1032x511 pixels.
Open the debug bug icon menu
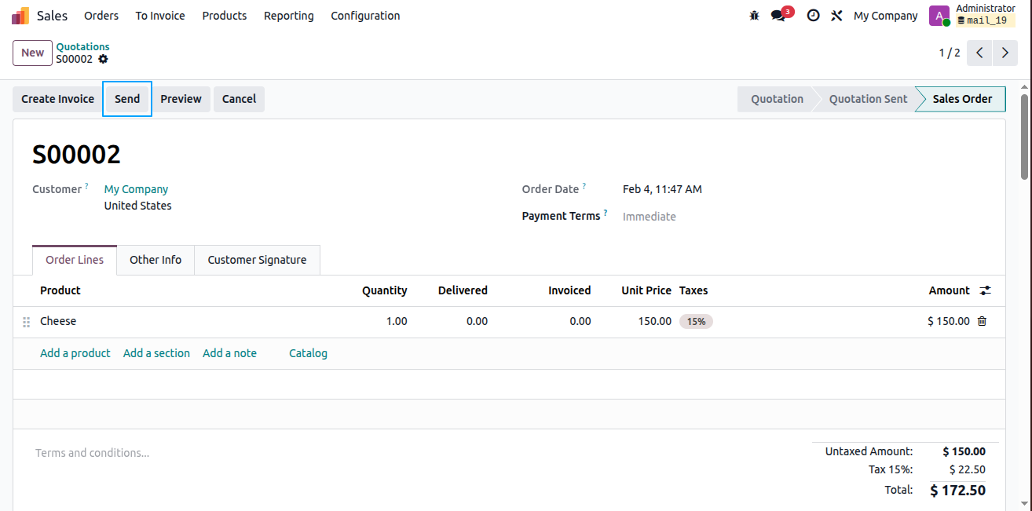755,16
